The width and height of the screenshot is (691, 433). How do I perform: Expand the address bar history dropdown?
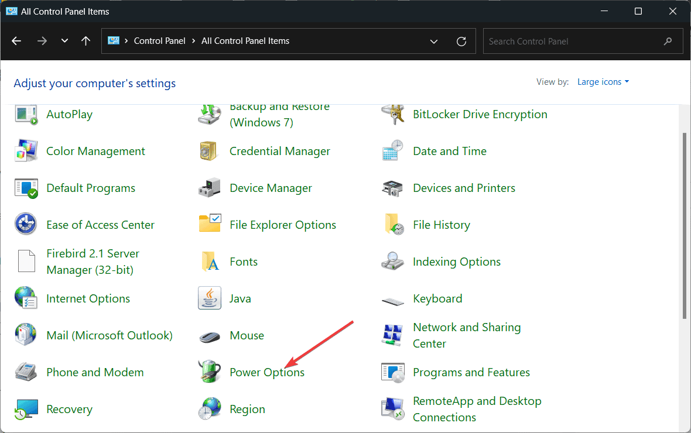[x=434, y=42]
